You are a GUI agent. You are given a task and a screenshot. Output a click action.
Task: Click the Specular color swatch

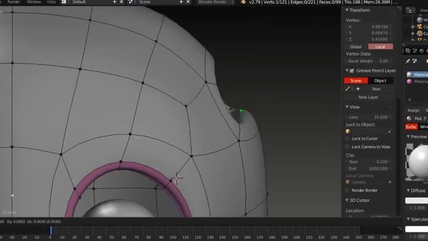tap(417, 229)
